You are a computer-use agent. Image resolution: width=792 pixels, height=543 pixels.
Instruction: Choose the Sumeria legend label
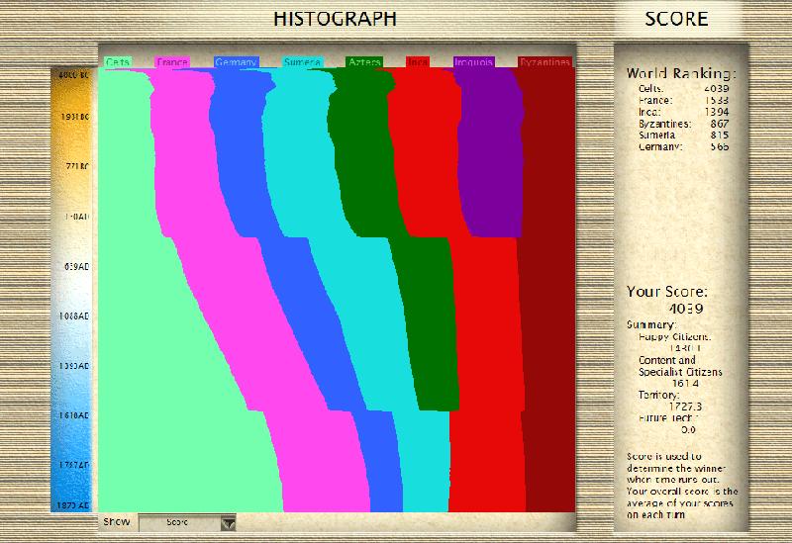click(x=302, y=62)
